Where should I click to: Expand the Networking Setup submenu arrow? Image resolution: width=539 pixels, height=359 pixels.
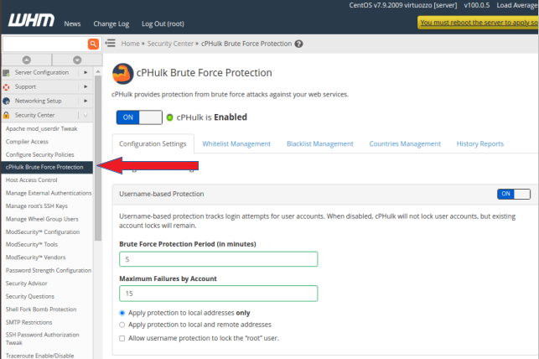tap(86, 101)
